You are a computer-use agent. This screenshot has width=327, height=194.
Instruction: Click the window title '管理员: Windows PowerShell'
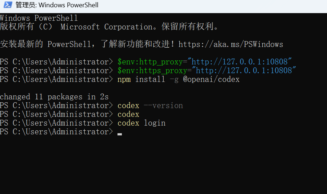coord(57,5)
